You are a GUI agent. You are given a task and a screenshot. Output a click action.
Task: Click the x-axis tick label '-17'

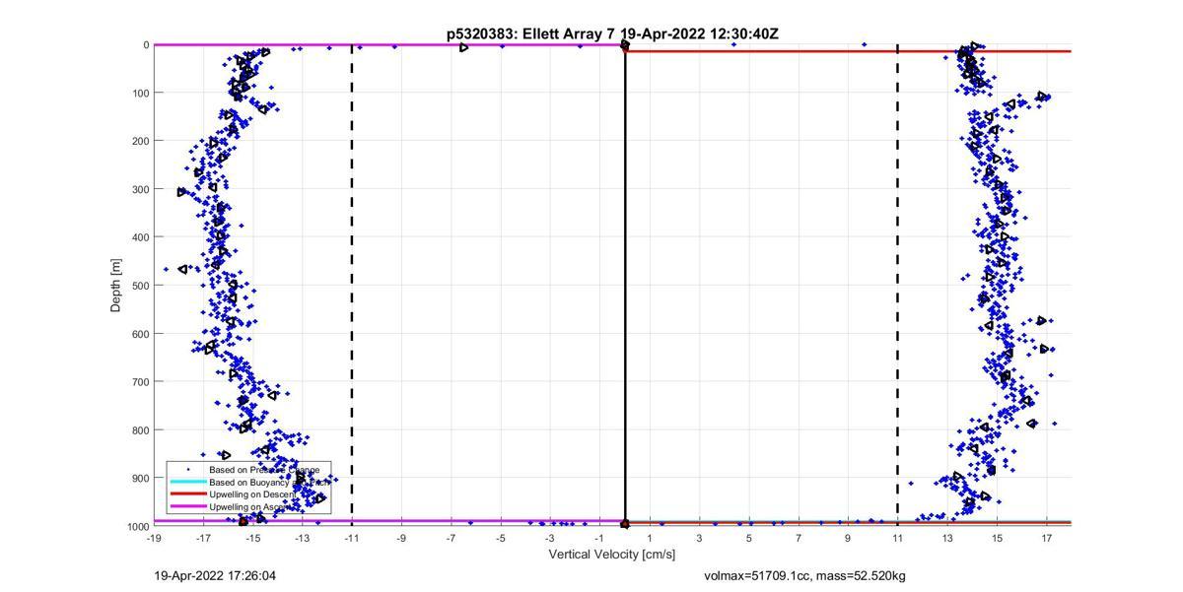pyautogui.click(x=203, y=539)
